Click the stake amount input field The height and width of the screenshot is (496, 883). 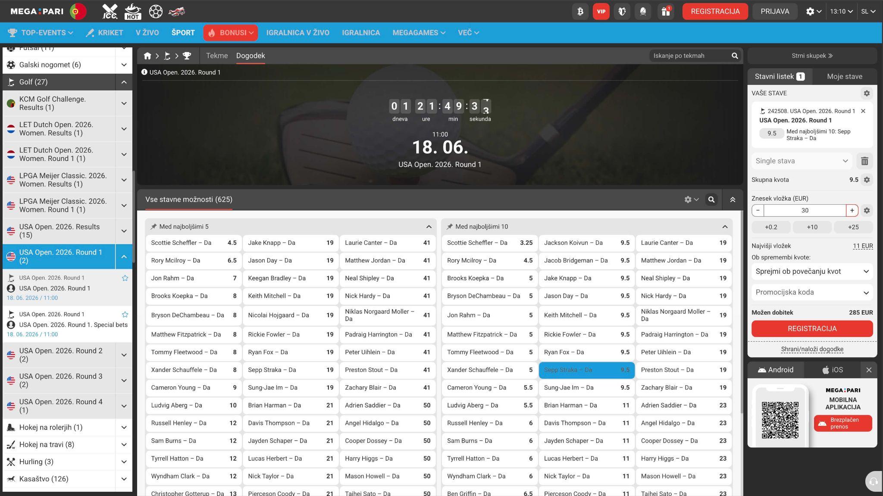[x=805, y=210]
